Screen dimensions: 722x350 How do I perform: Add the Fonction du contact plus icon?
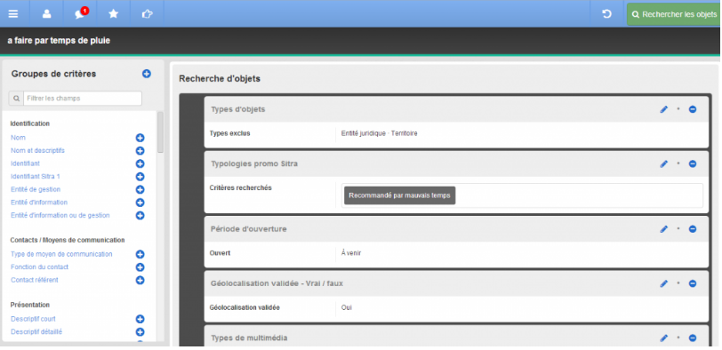pyautogui.click(x=140, y=267)
